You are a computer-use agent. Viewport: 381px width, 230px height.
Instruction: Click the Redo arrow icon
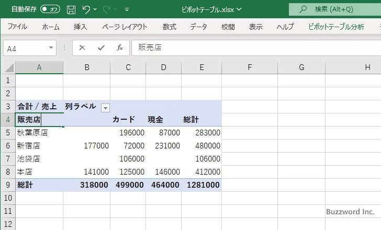[106, 9]
